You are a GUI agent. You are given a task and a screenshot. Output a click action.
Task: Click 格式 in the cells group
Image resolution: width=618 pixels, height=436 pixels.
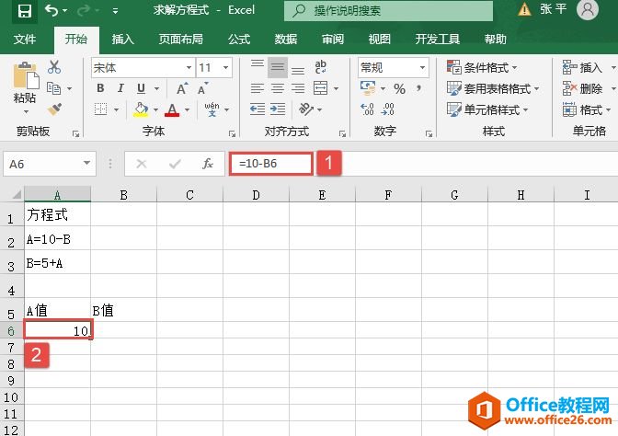587,109
